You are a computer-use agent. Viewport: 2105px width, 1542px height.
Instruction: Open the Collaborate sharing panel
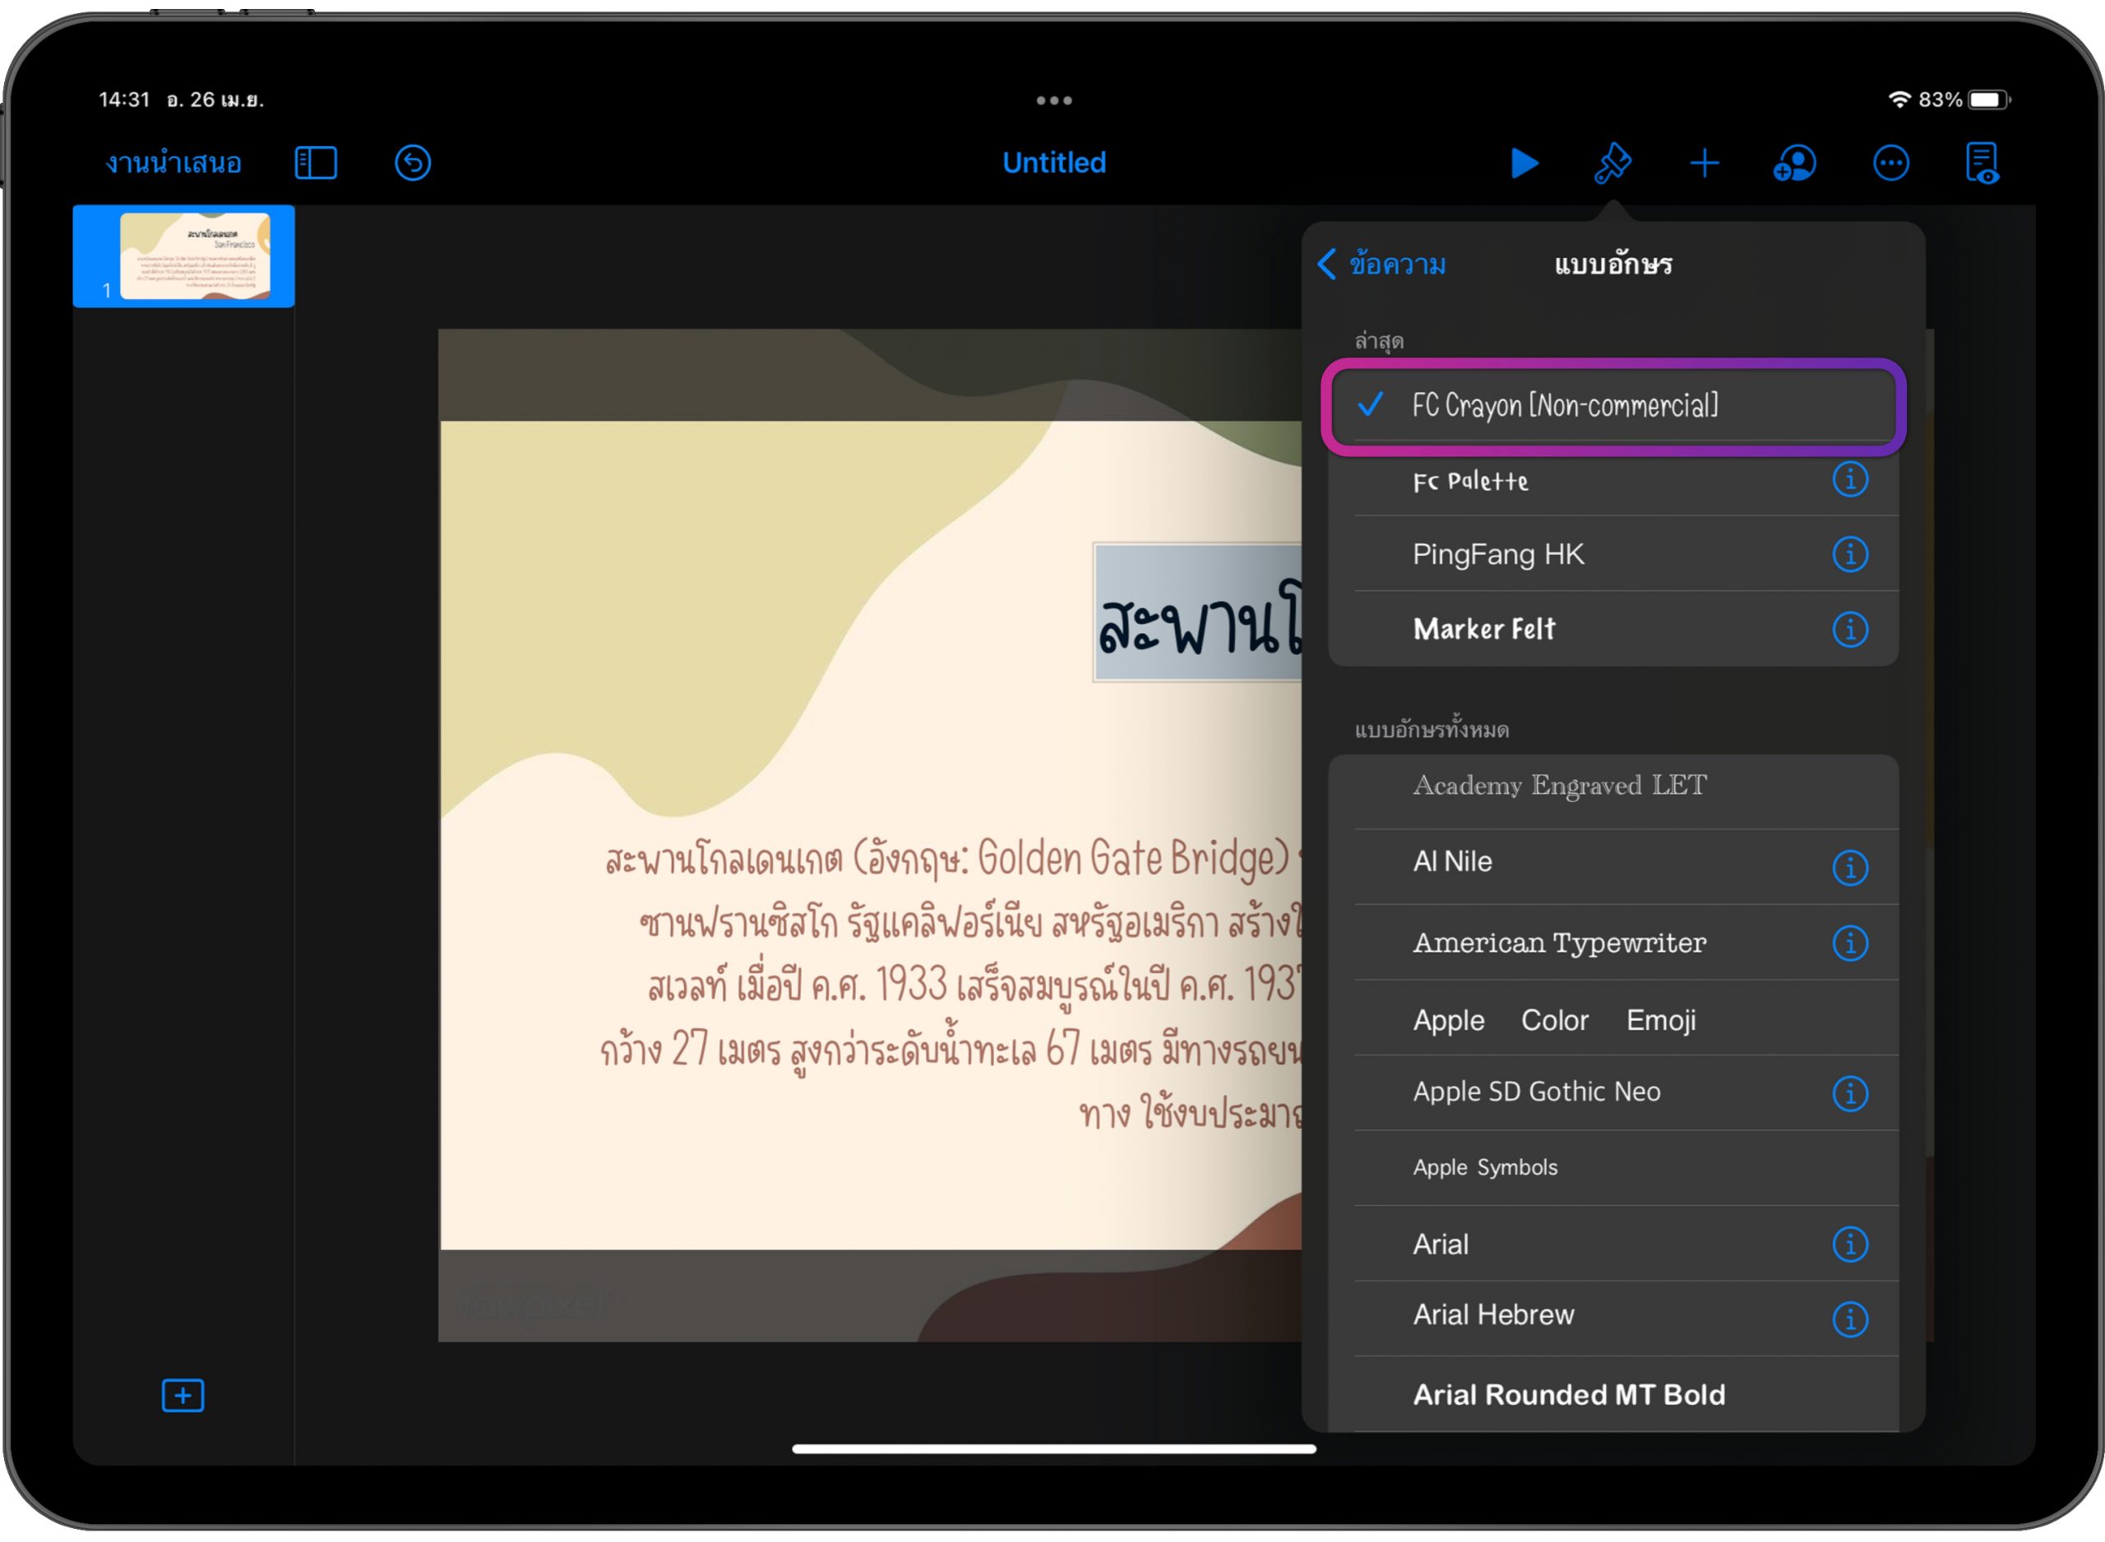pos(1794,164)
